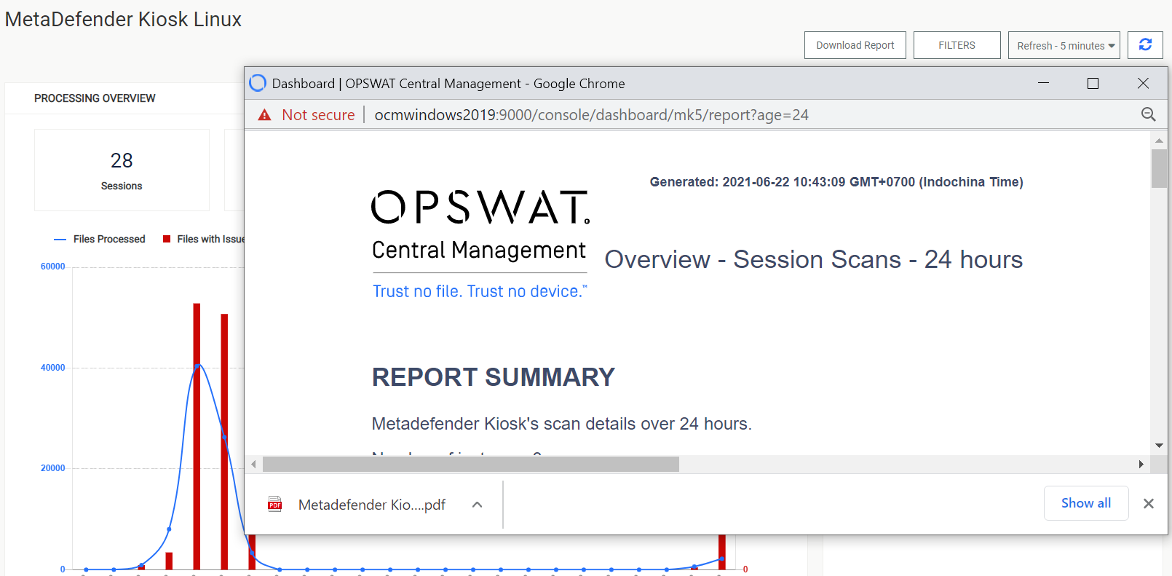Minimize the Chrome report window
Viewport: 1172px width, 576px height.
[x=1043, y=83]
